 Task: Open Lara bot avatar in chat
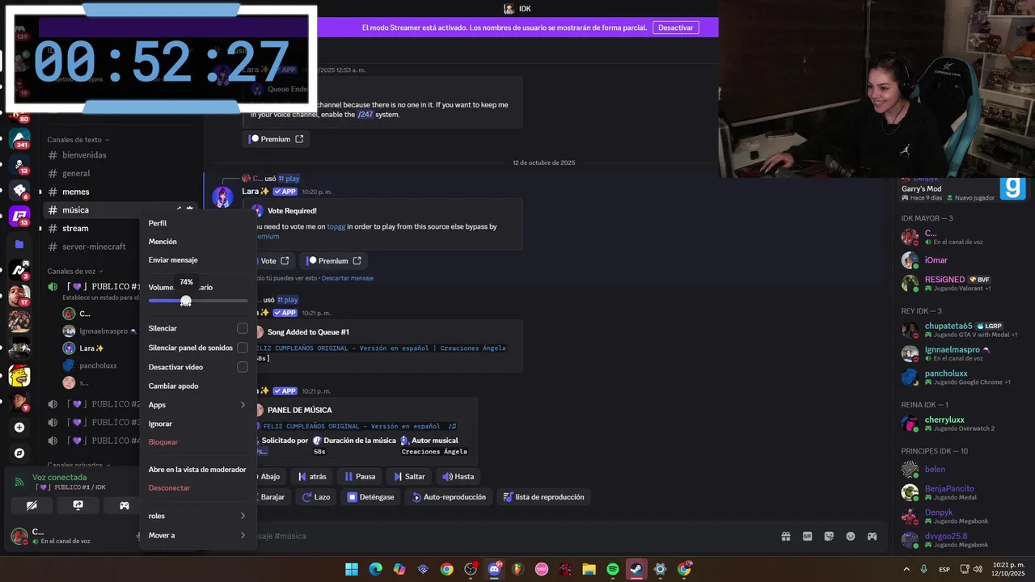click(x=222, y=196)
